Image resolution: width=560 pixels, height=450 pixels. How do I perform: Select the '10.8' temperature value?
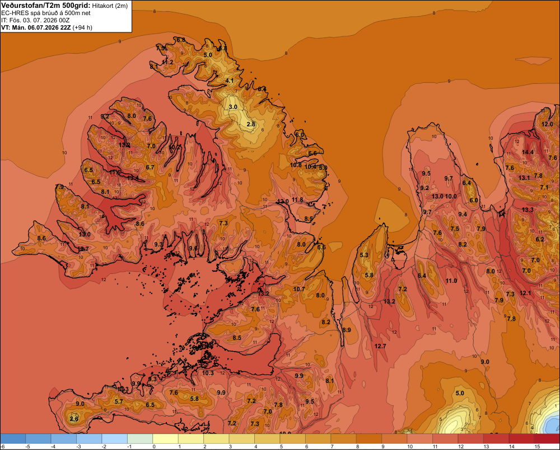(x=296, y=165)
